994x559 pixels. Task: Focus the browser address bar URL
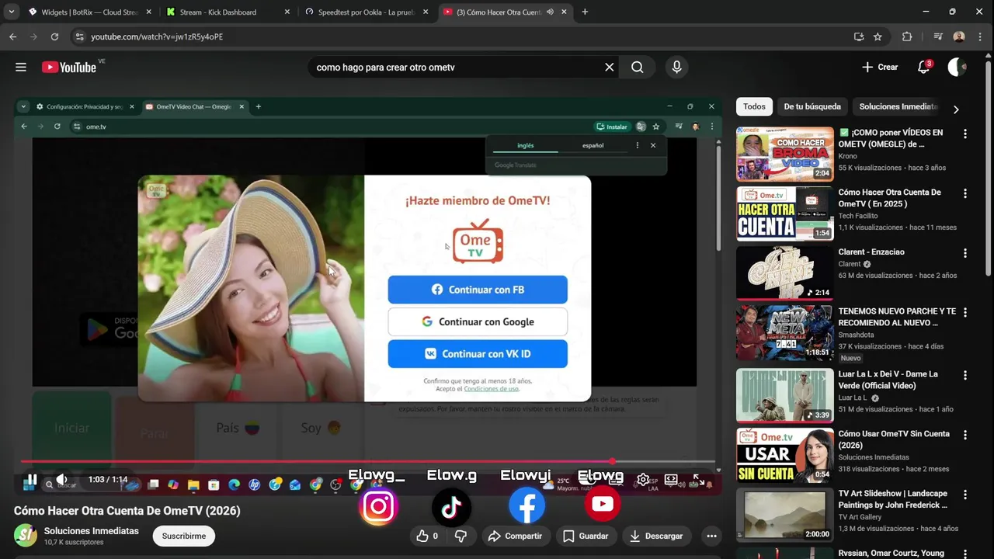(466, 36)
